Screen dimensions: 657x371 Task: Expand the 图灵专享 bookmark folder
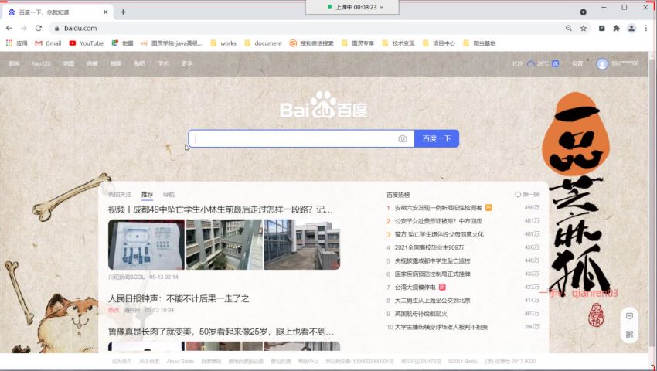[358, 43]
